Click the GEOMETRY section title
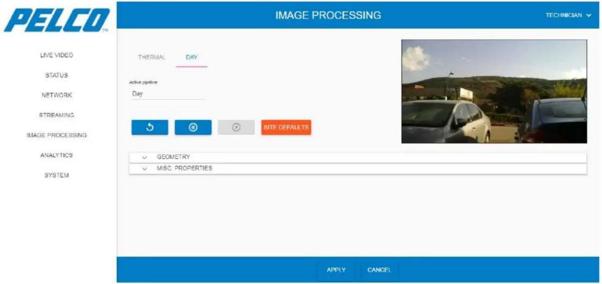Screen dimensions: 602x284 (x=173, y=157)
